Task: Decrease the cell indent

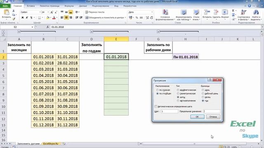Action: (x=77, y=17)
